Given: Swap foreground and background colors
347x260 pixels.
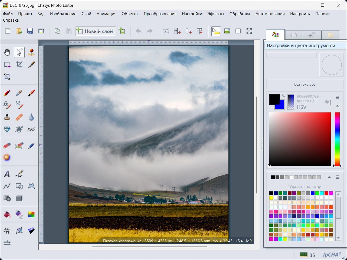Looking at the screenshot, I should coord(283,96).
